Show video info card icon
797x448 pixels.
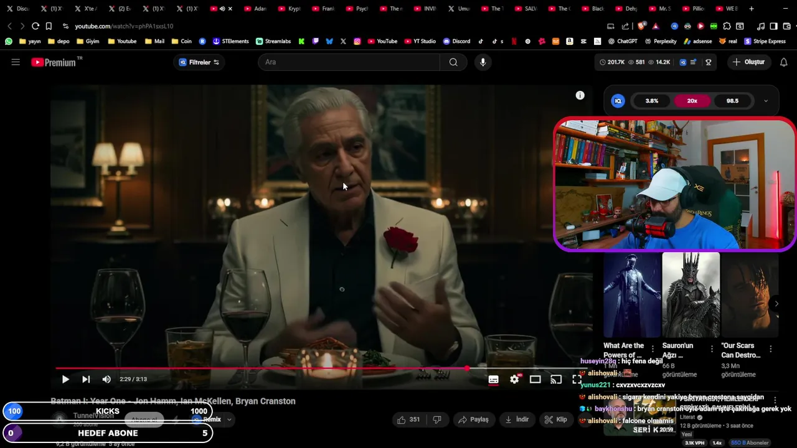coord(580,95)
